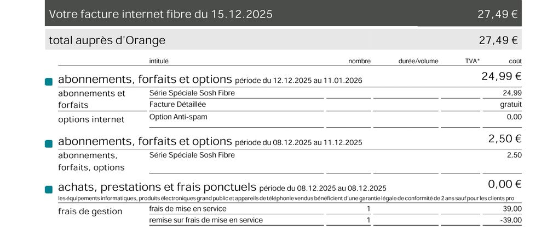Select the "remise sur frais de mise en service" line
Viewport: 547px width, 229px height.
(206, 220)
